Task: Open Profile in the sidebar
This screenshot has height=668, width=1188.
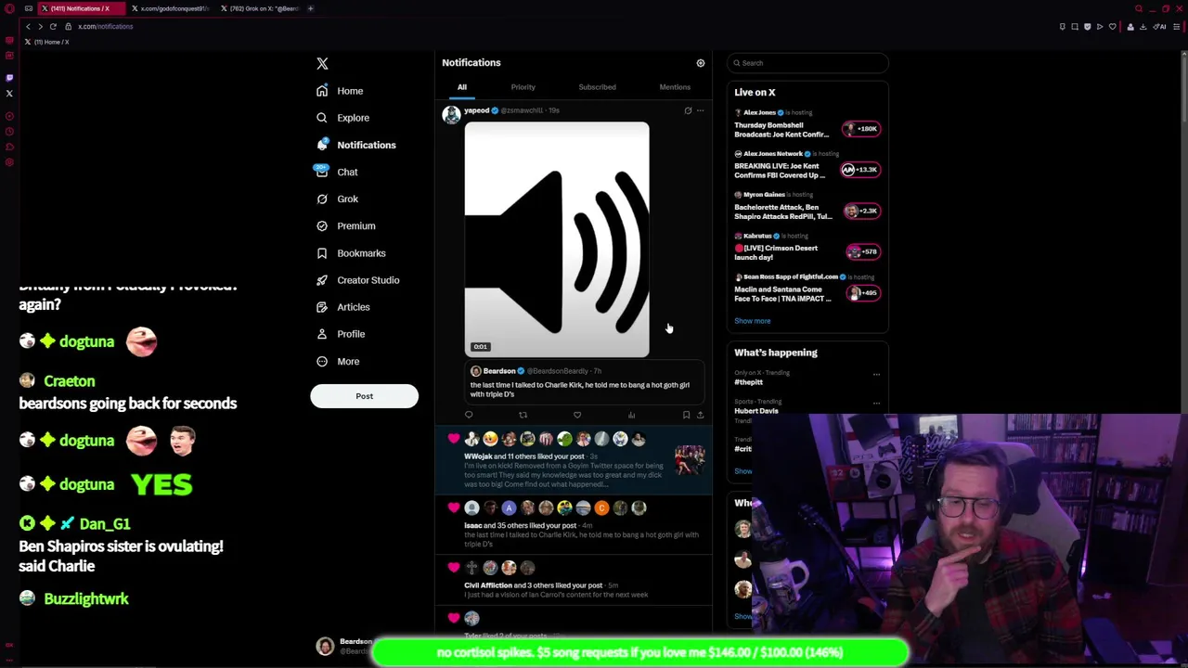Action: pyautogui.click(x=341, y=334)
